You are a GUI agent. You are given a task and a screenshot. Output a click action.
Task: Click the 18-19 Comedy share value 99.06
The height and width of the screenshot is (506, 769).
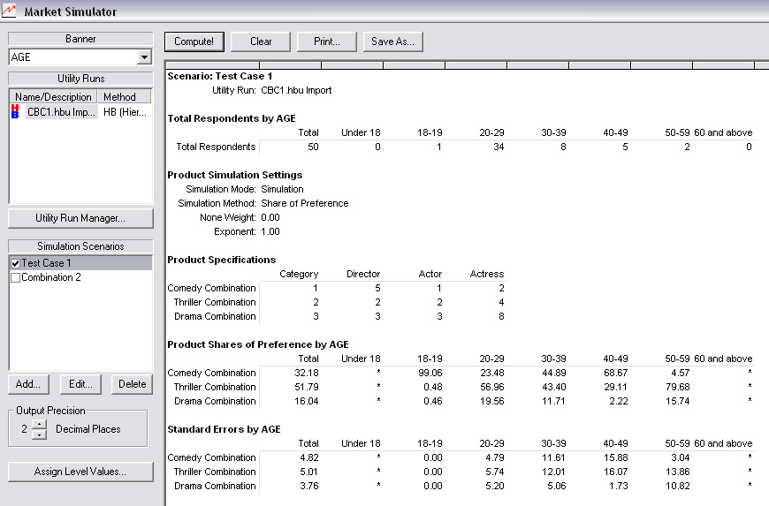[430, 374]
